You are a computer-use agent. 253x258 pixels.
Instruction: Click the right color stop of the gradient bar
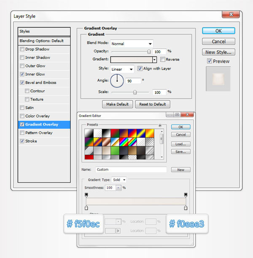186,208
